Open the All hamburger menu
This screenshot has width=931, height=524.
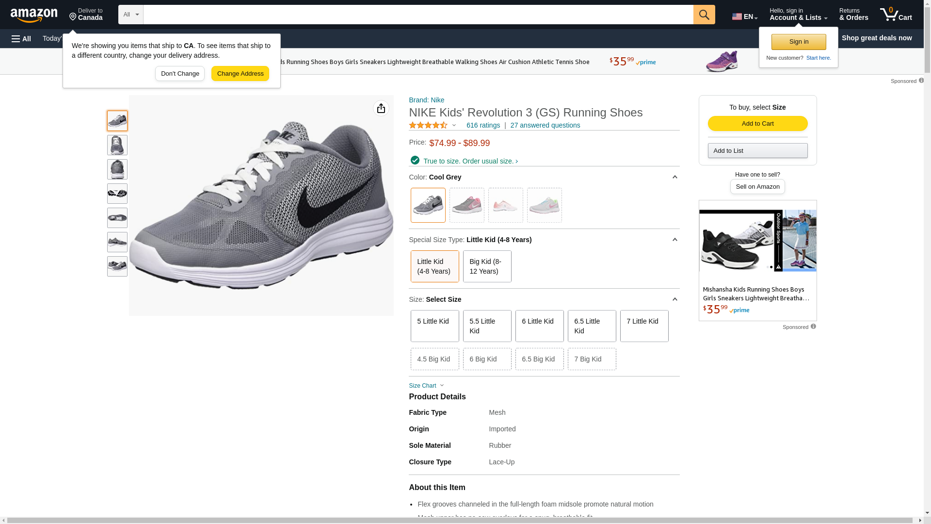tap(21, 38)
